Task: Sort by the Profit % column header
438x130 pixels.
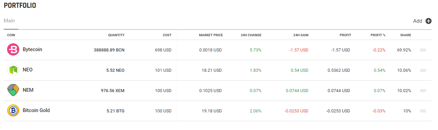Action: coord(378,35)
